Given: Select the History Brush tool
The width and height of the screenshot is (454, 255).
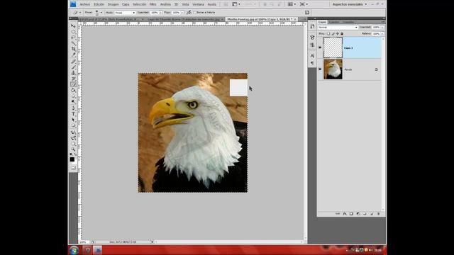Looking at the screenshot, I should point(73,79).
